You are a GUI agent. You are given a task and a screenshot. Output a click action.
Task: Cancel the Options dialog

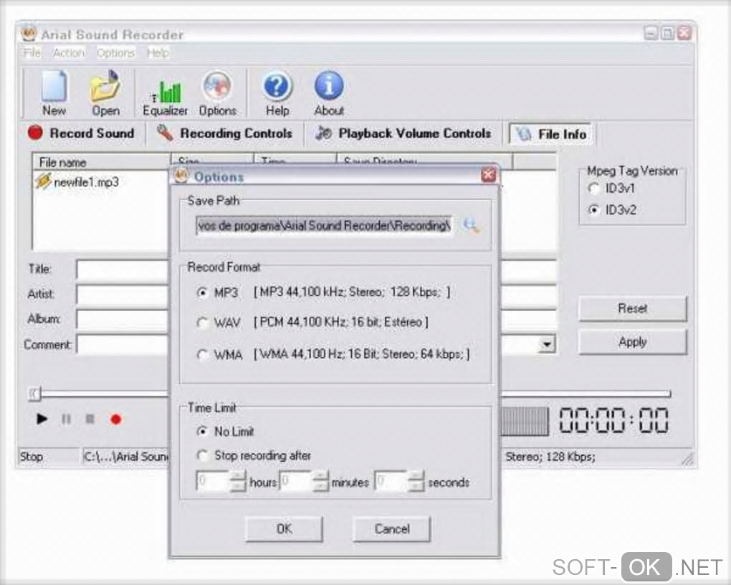(391, 529)
